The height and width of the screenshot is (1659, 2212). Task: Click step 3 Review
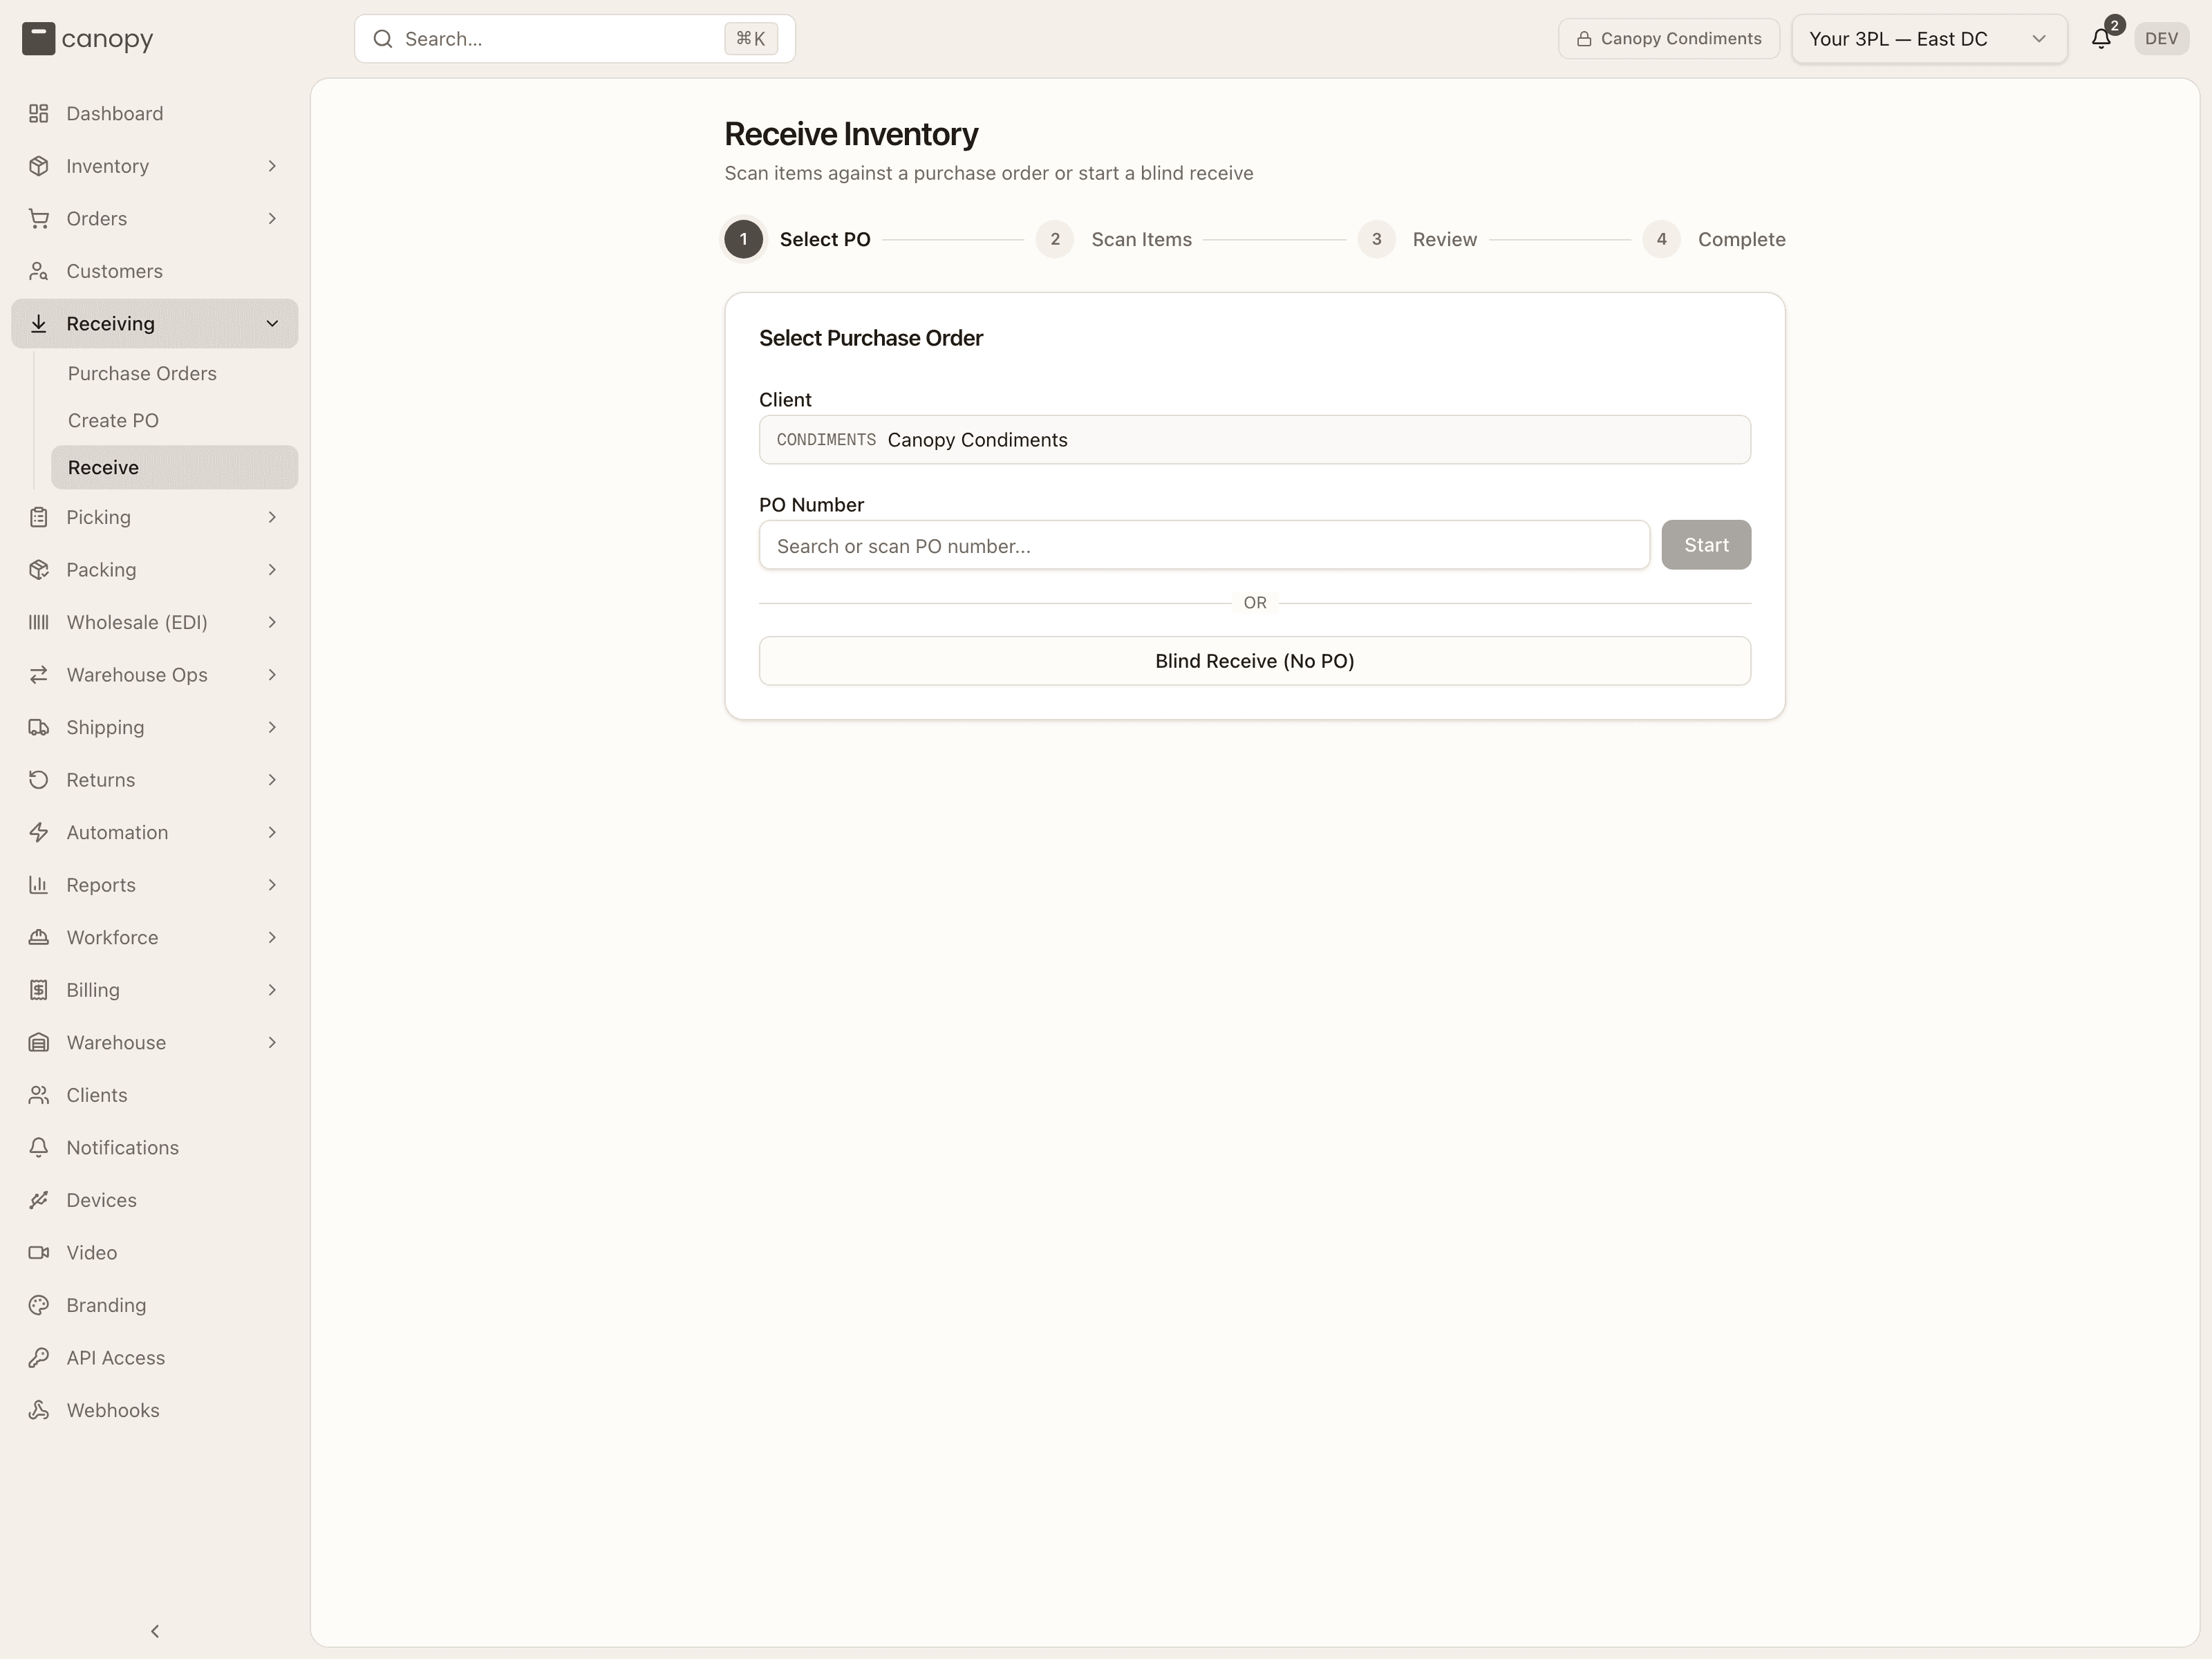coord(1417,239)
